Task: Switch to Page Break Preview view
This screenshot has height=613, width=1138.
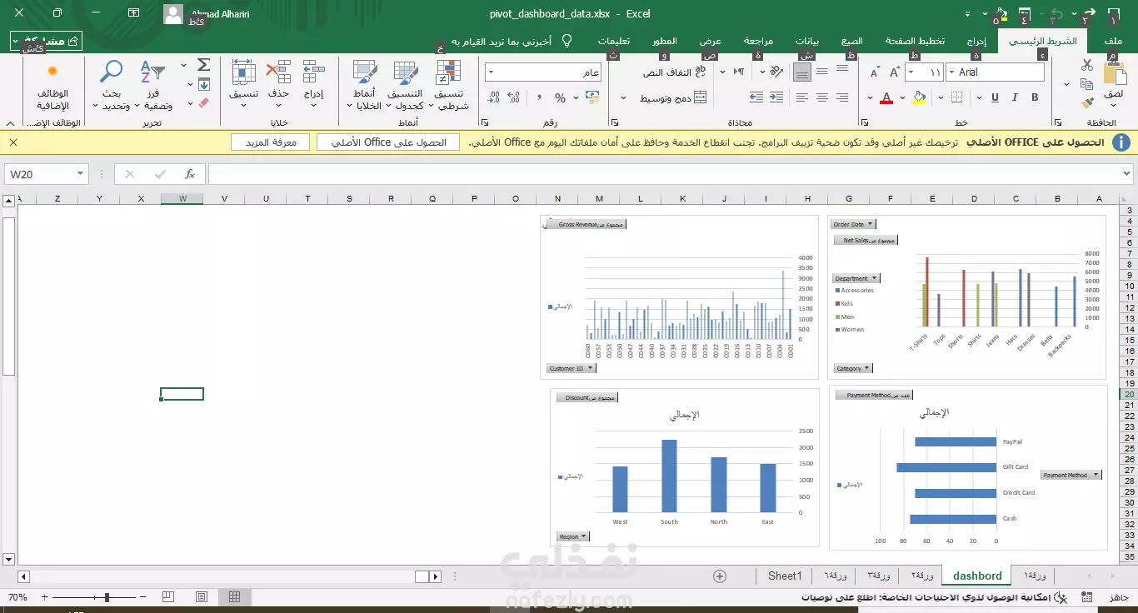Action: point(168,597)
